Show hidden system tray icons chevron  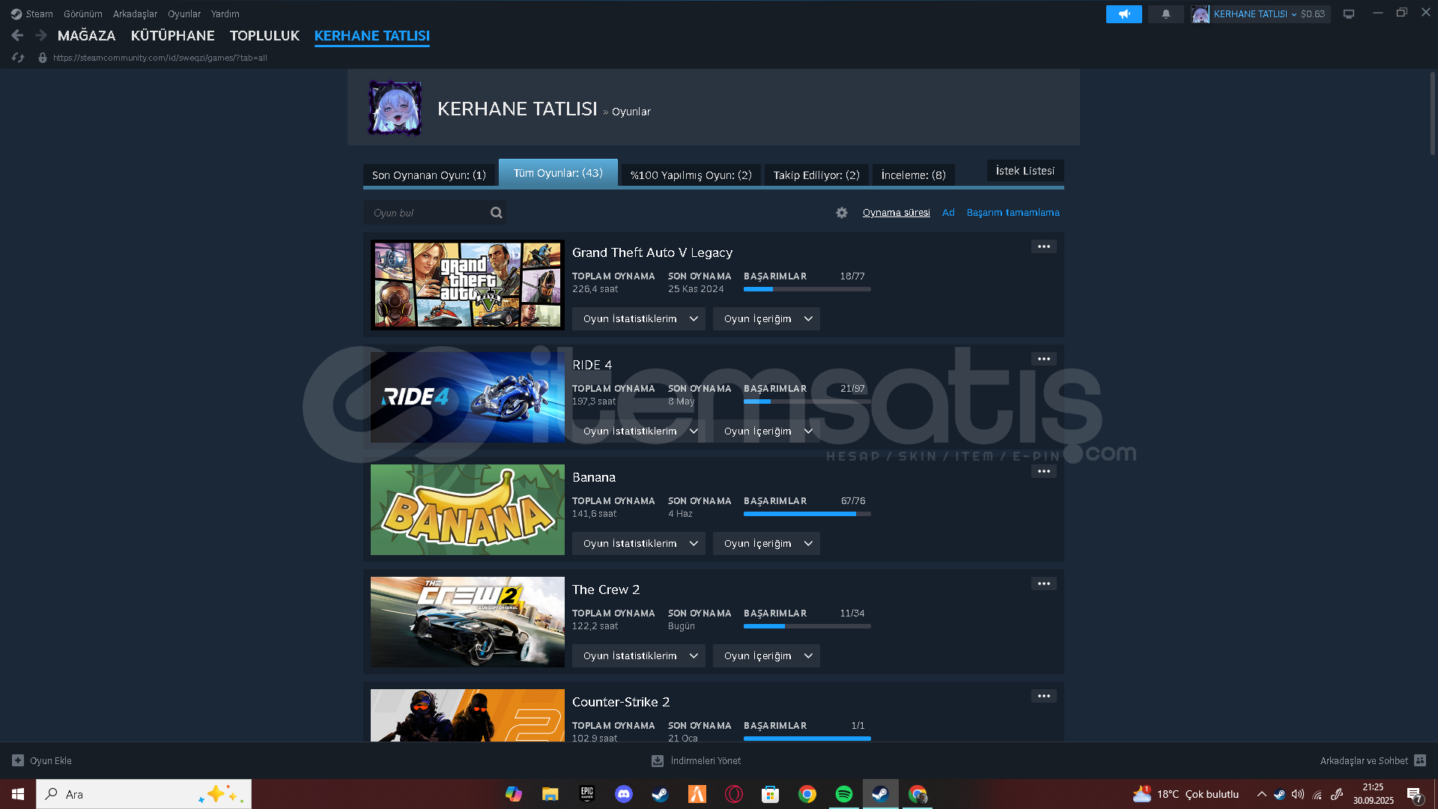[1261, 794]
